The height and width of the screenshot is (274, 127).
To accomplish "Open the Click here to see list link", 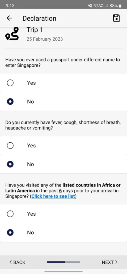I will pos(53,196).
